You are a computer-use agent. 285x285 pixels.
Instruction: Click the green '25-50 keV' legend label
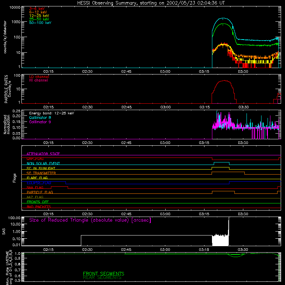[x=39, y=19]
